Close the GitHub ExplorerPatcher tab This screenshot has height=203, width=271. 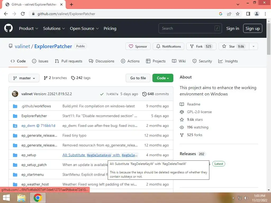pyautogui.click(x=61, y=4)
